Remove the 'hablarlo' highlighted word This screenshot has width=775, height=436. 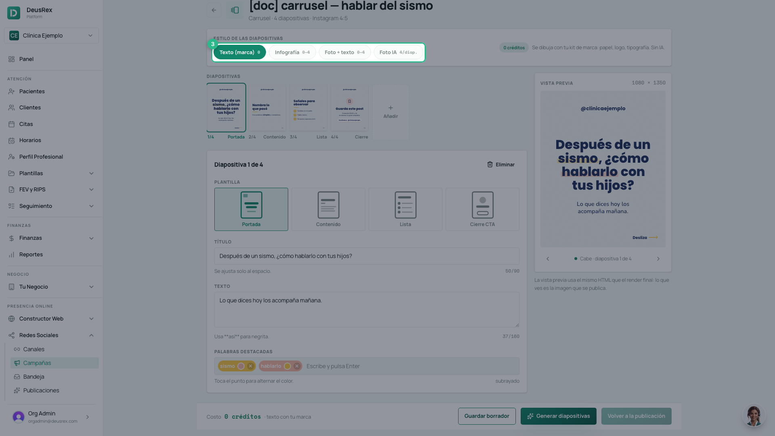point(297,366)
